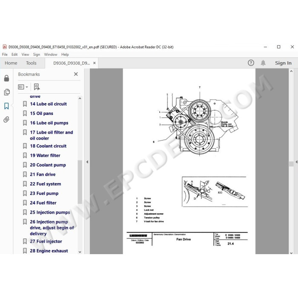Screen dimensions: 298x298
Task: Open bookmark 15 Oil pans
Action: tap(41, 113)
